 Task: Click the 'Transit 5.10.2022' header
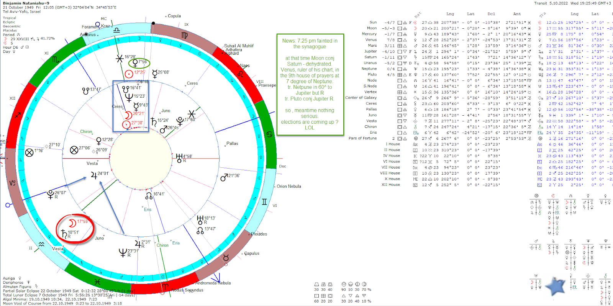pos(551,3)
